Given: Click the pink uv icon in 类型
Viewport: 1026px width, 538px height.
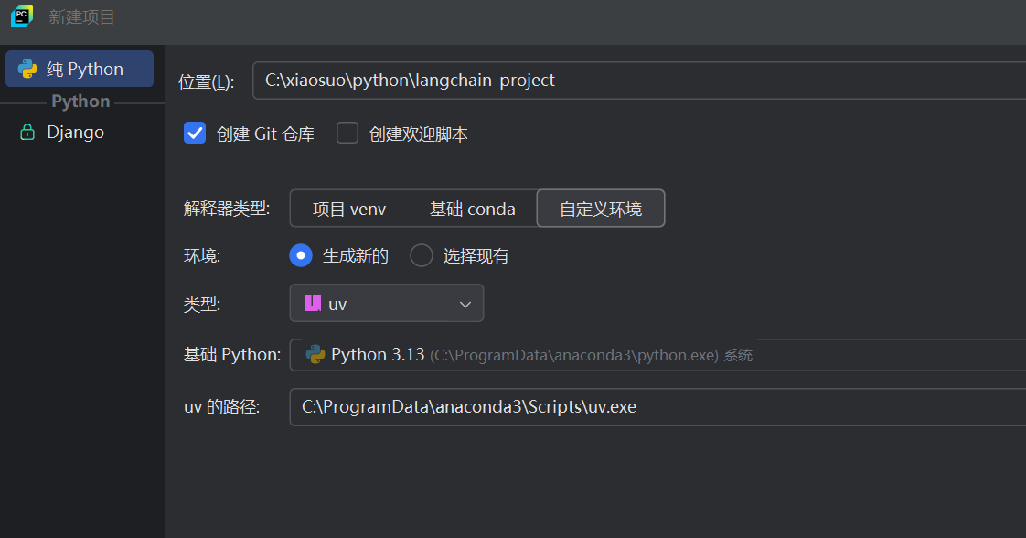Looking at the screenshot, I should 313,304.
